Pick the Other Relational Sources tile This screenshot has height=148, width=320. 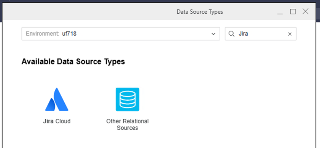coord(127,109)
